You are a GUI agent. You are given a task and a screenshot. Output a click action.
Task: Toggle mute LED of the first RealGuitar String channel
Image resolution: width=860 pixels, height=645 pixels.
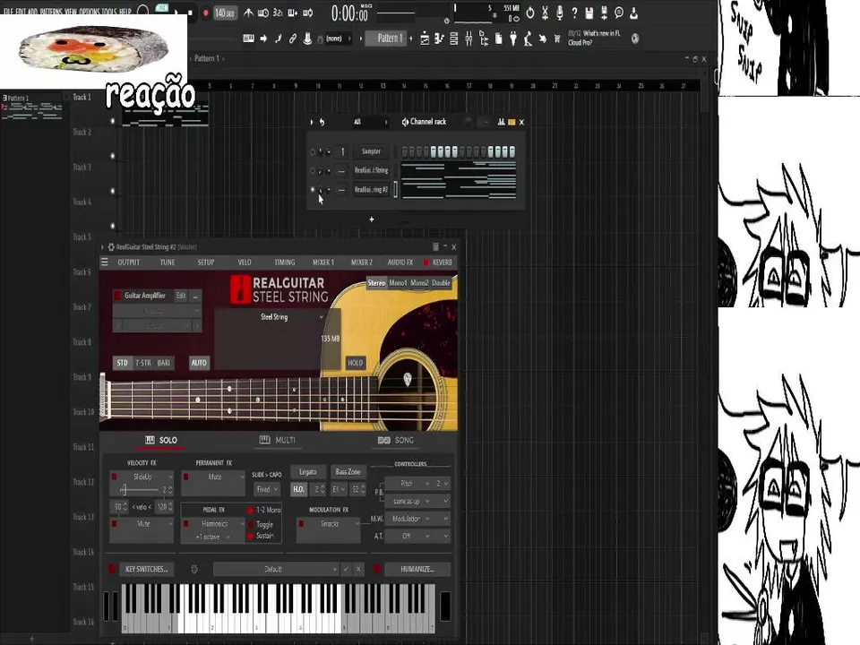click(x=313, y=170)
